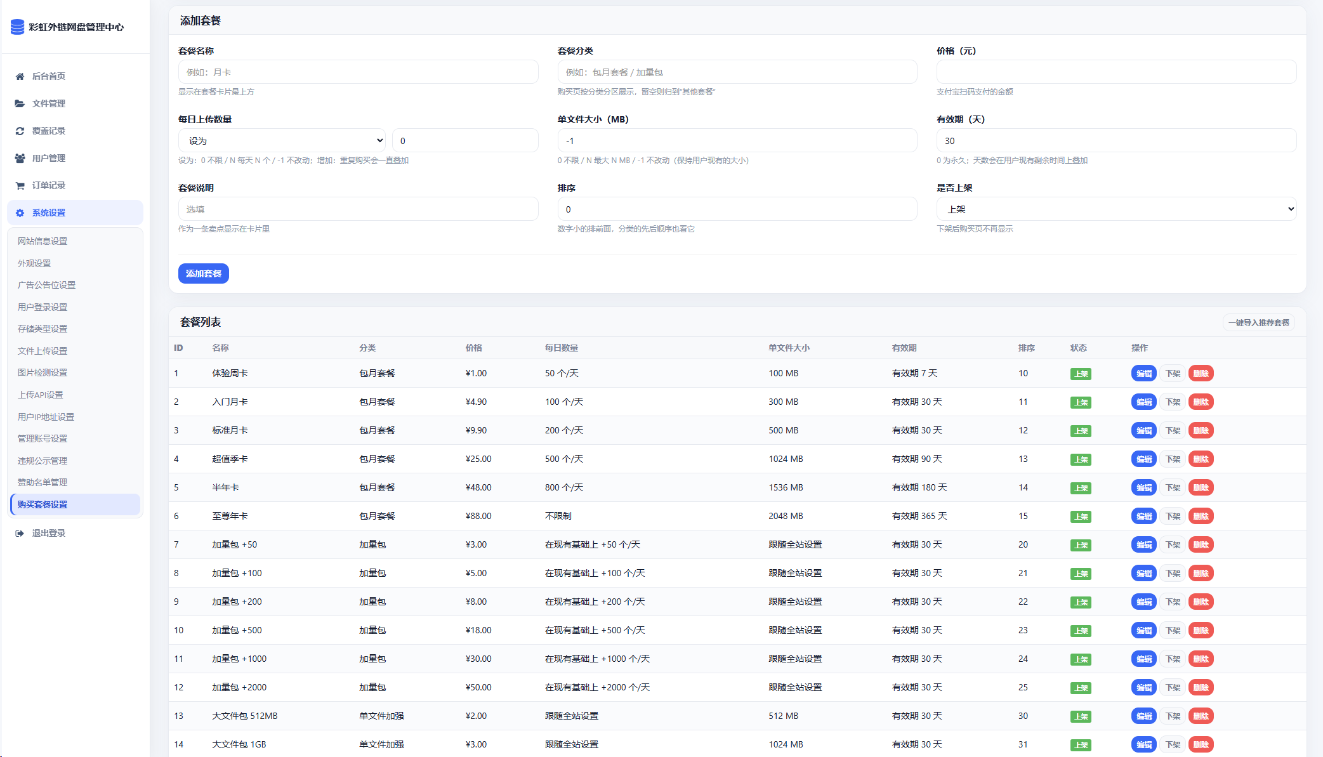Screen dimensions: 1323x757
Task: Click the 单文件大小 input field
Action: (x=737, y=140)
